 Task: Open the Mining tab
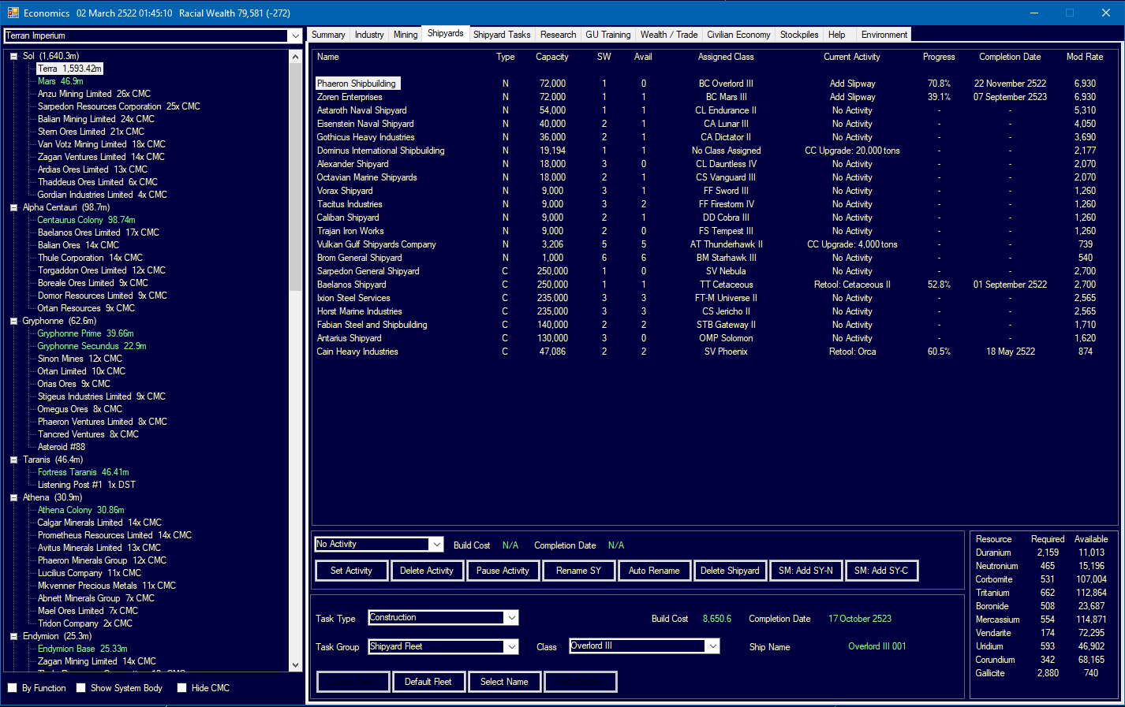(406, 35)
